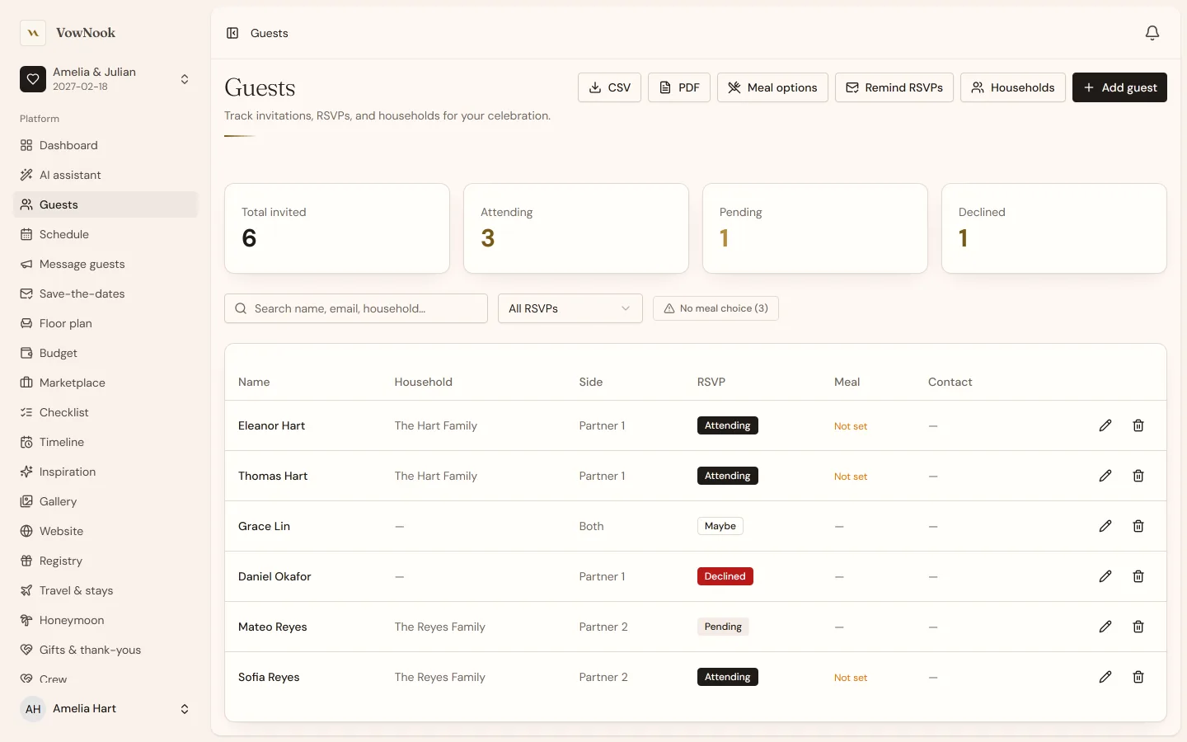Screen dimensions: 1187x742
Task: Open Gifts & thank-yous page
Action: pos(106,650)
